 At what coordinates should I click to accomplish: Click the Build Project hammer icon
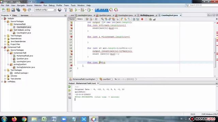[x=66, y=10]
